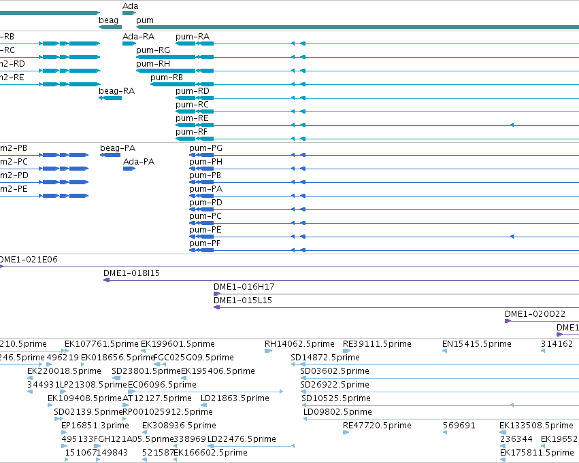Click the 569691 feature label
The image size is (579, 463).
[x=459, y=426]
